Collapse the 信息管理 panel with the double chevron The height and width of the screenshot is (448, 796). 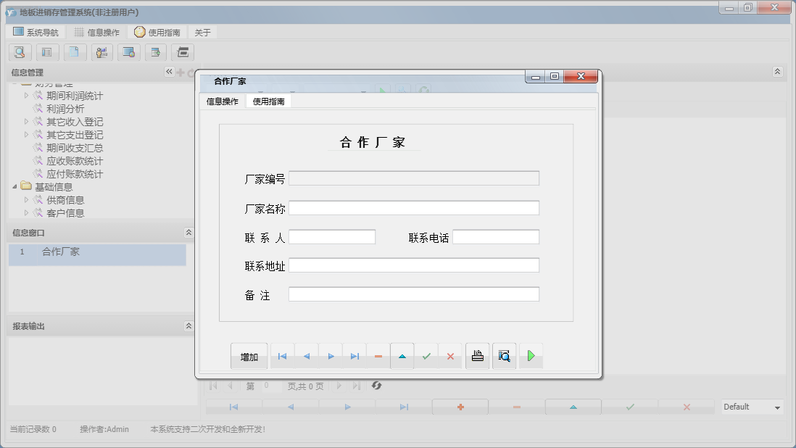point(168,72)
